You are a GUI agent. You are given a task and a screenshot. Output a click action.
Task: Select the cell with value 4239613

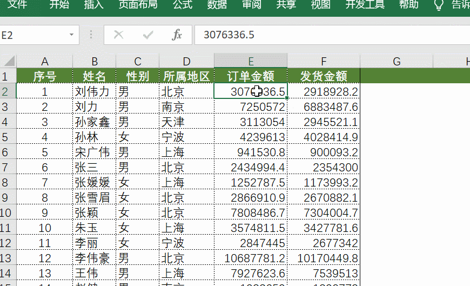coord(251,137)
